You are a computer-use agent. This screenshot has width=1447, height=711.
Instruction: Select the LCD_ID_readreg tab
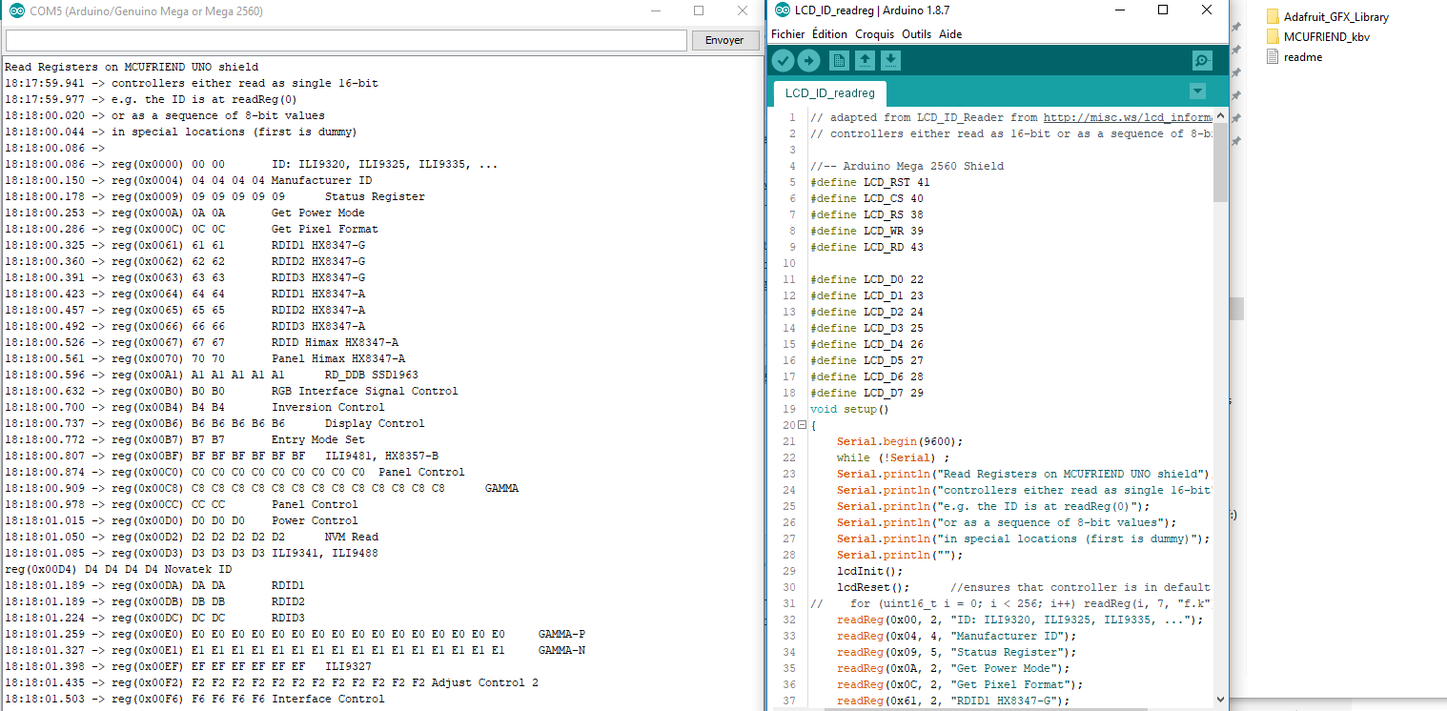coord(829,93)
